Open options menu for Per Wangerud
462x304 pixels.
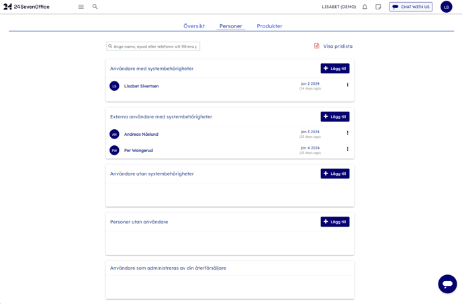[x=347, y=149]
